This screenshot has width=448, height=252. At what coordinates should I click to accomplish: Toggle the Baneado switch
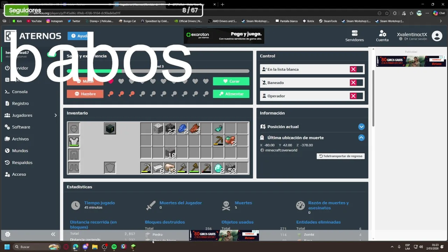coord(356,83)
